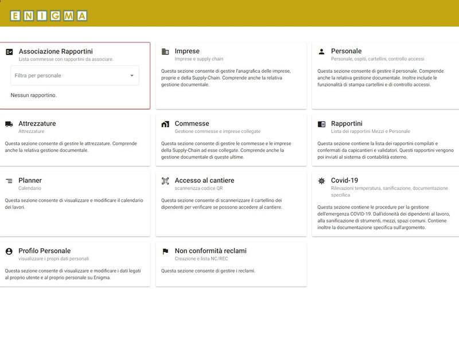The image size is (459, 344).
Task: Click 'Creazione e lista NC/REC' subtitle
Action: coord(201,259)
